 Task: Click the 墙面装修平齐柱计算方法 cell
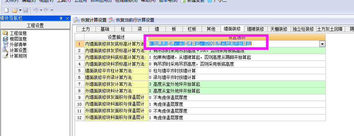pos(116,71)
